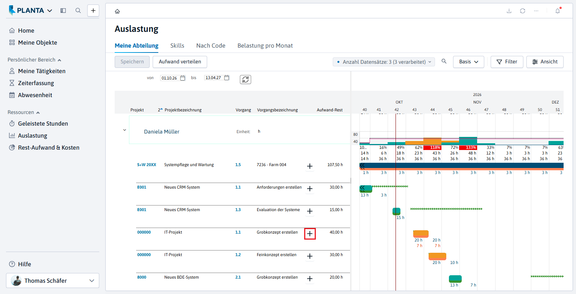Click the download icon in the top bar
The width and height of the screenshot is (576, 294).
coord(509,11)
